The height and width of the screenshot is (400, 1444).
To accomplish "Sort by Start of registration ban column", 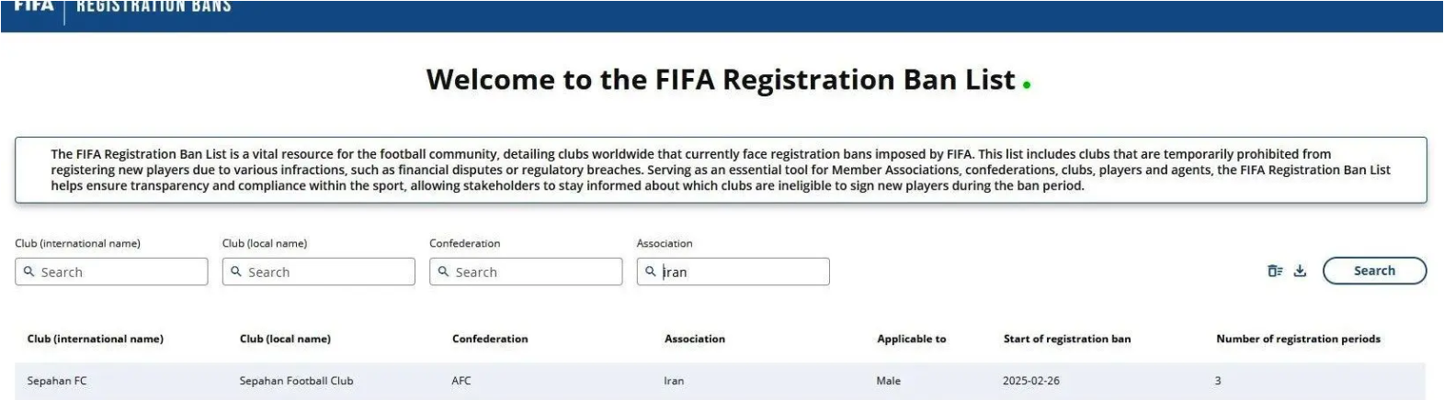I will (x=1067, y=339).
